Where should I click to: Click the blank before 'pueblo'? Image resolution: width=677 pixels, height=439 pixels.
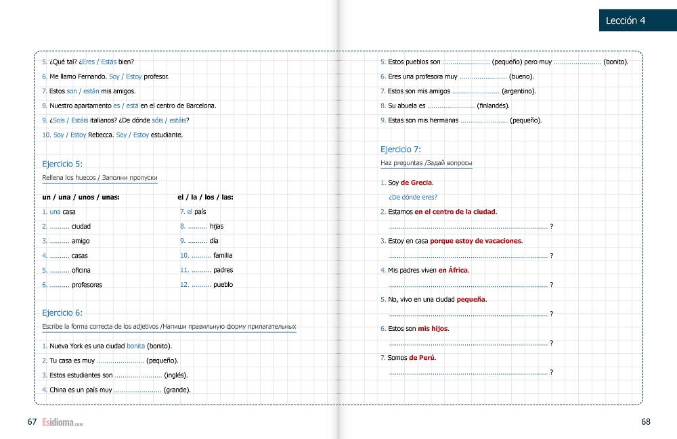pyautogui.click(x=201, y=285)
